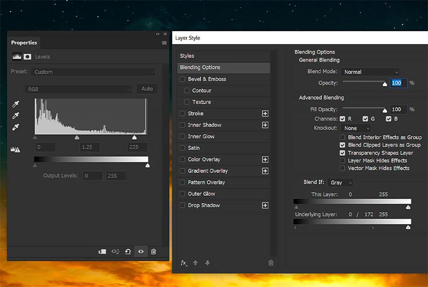428x287 pixels.
Task: Select the Properties panel tab
Action: (24, 43)
